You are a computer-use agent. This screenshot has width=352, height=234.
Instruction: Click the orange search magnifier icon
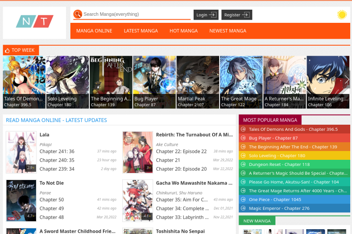click(78, 14)
